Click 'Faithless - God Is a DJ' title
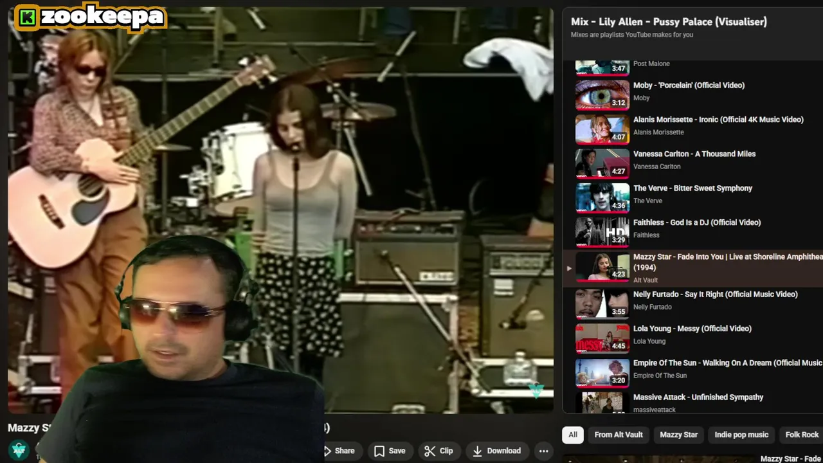 (697, 222)
